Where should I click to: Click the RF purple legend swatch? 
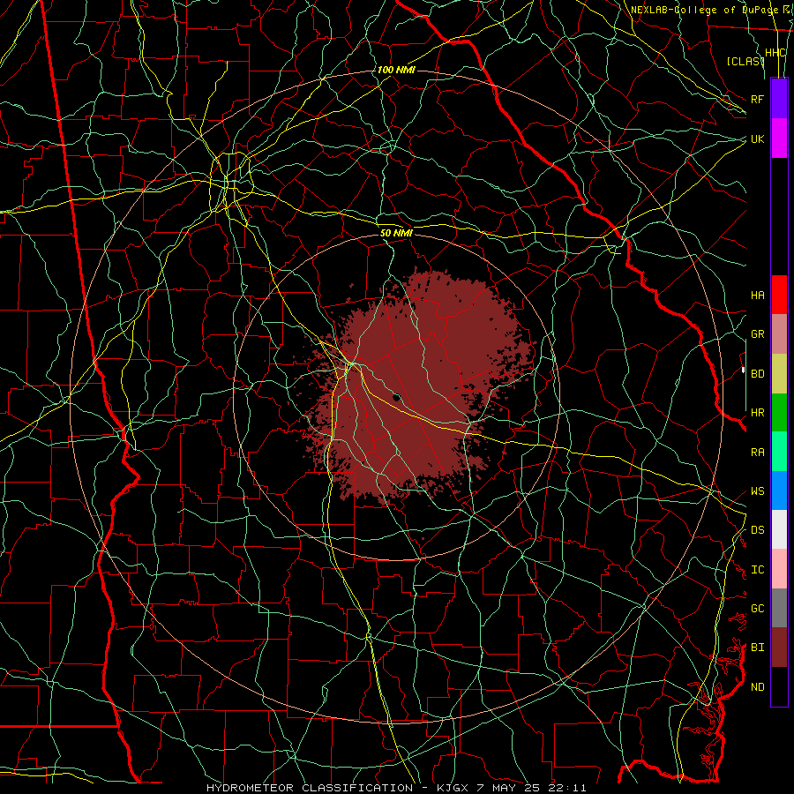(779, 99)
